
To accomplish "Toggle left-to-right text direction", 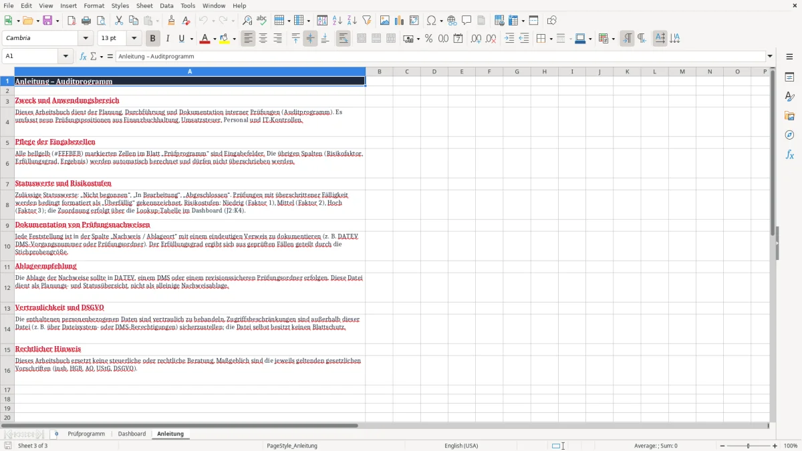I will [626, 39].
